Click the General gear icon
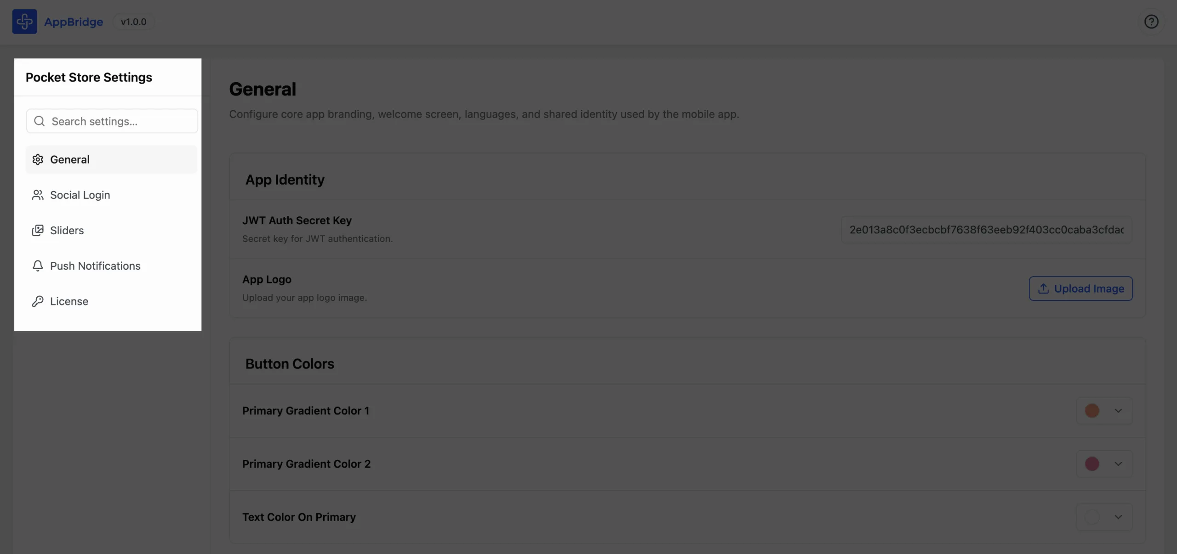1177x554 pixels. tap(38, 159)
